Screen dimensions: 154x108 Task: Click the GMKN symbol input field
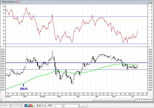click(52, 105)
